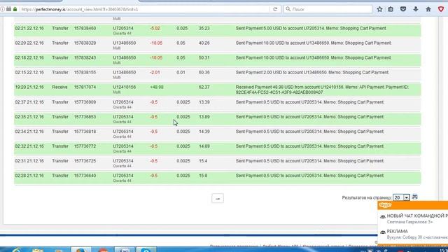The height and width of the screenshot is (252, 448).
Task: Go to next page with arrow button
Action: pyautogui.click(x=218, y=198)
